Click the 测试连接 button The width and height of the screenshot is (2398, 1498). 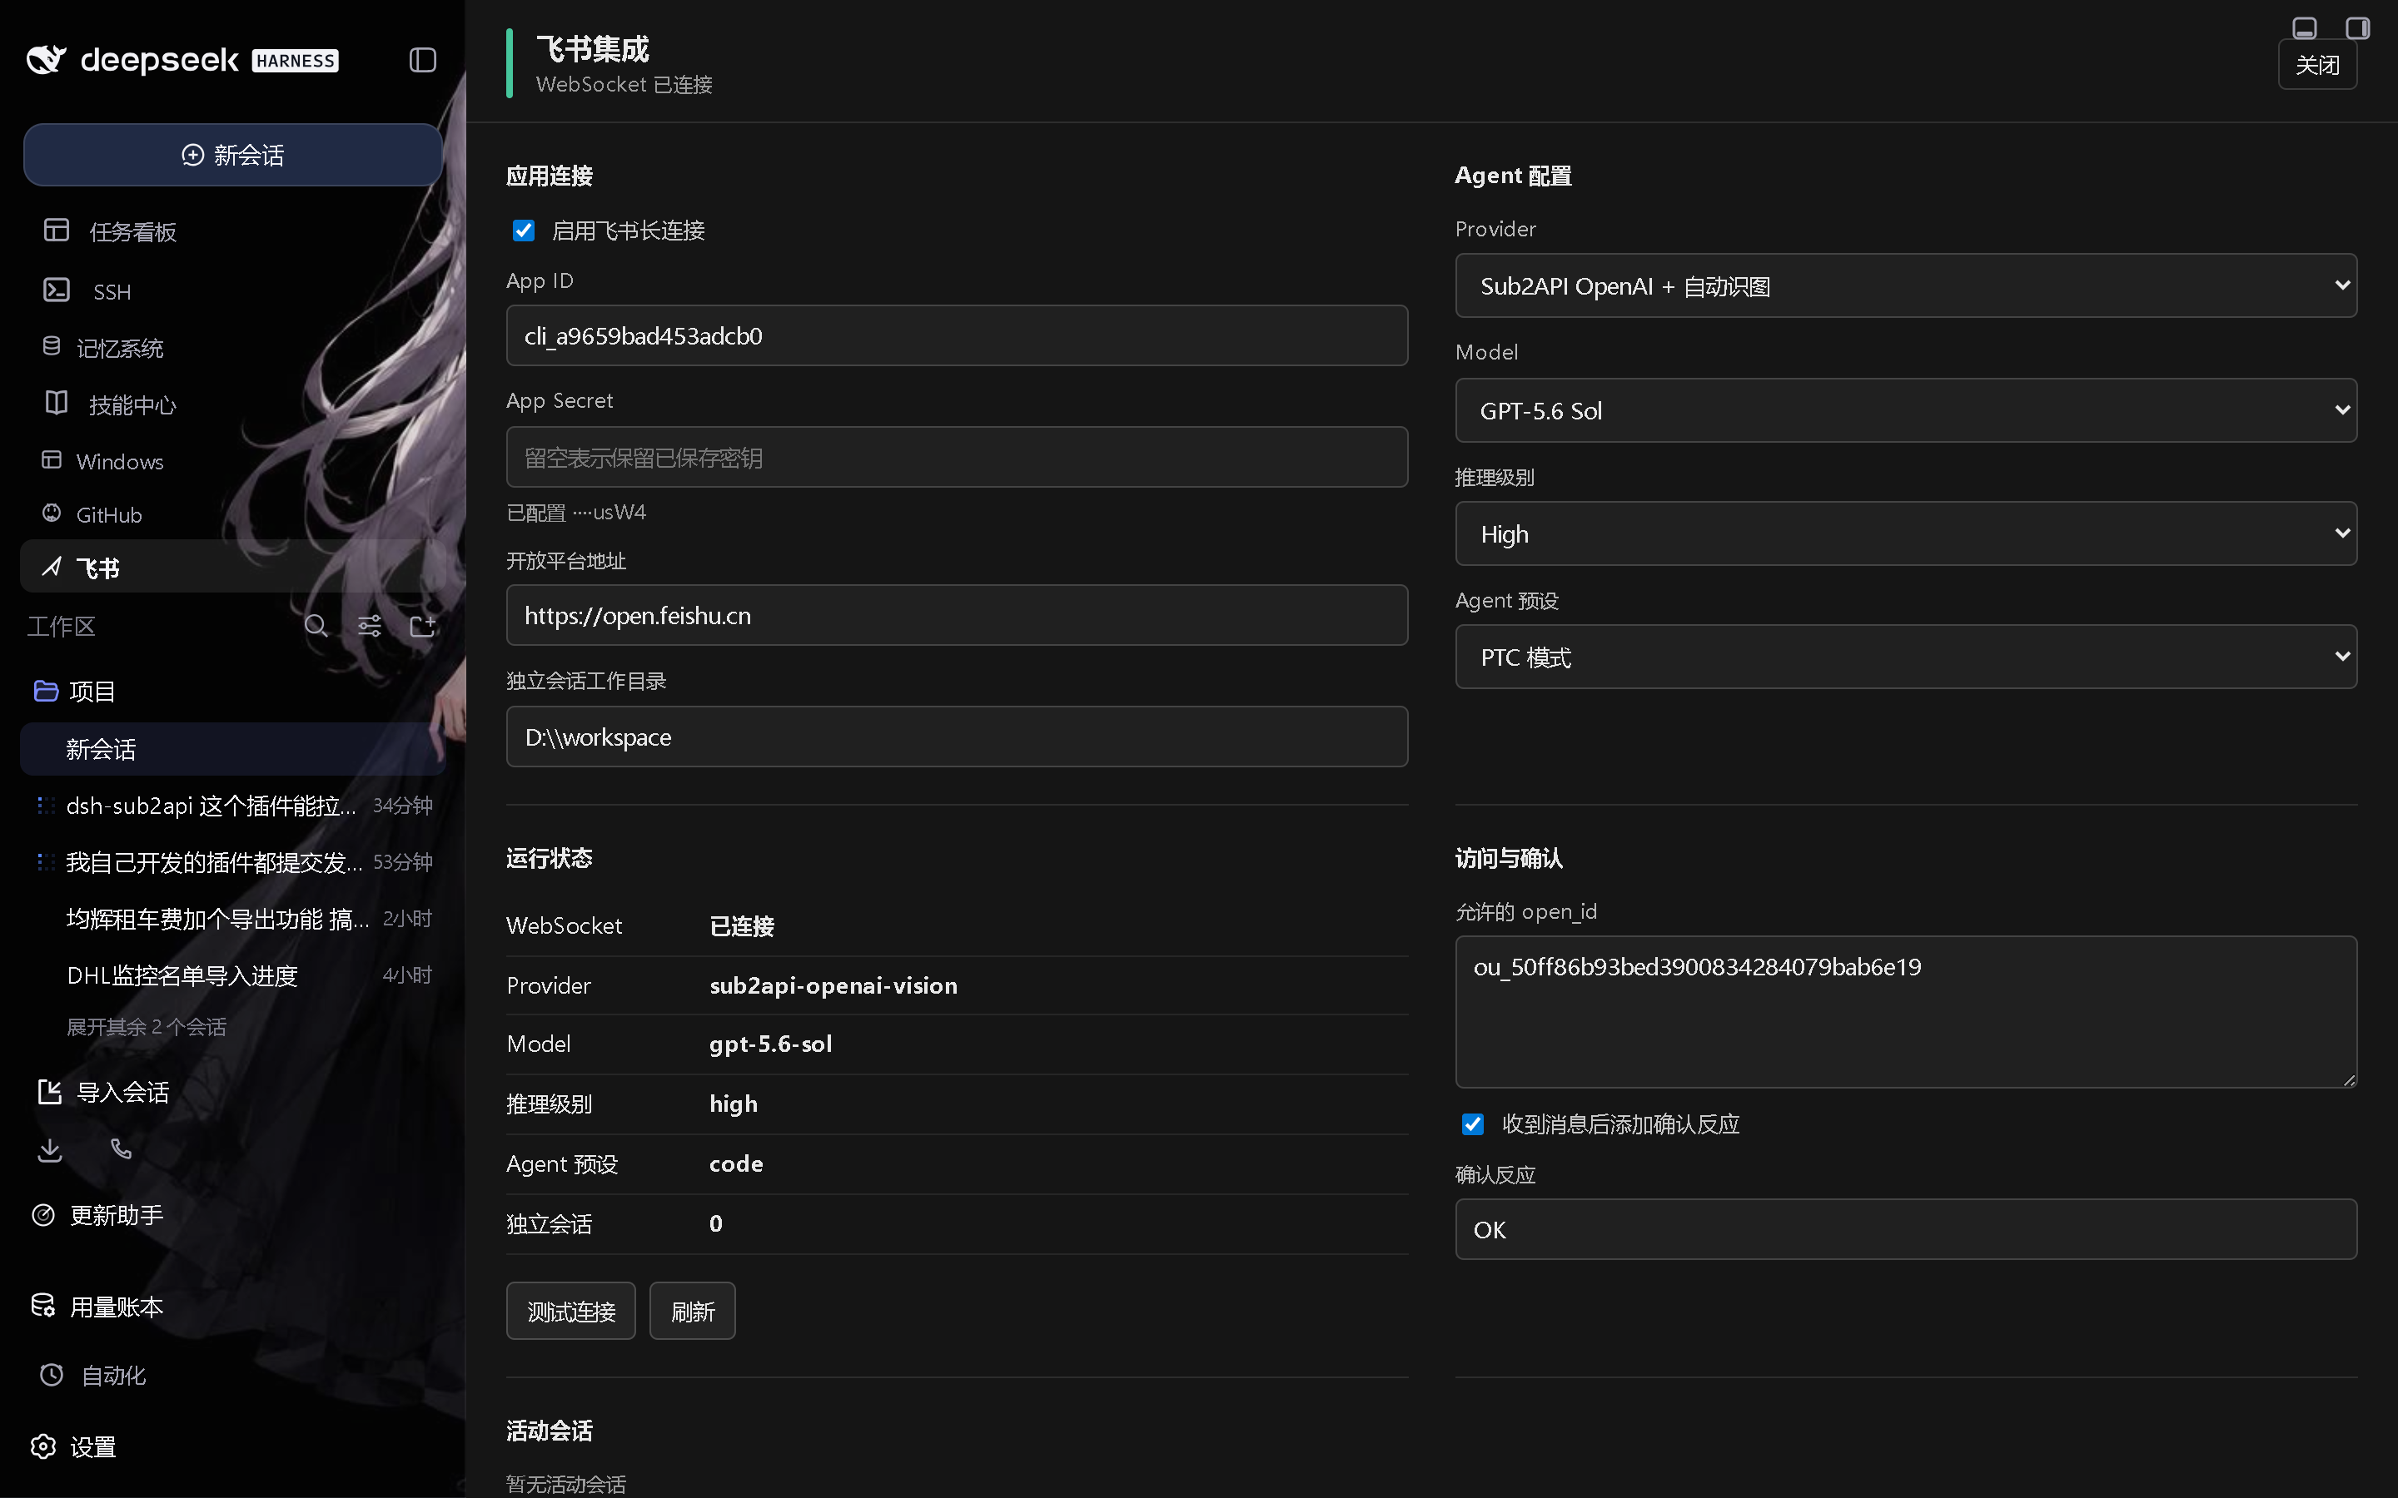click(570, 1311)
